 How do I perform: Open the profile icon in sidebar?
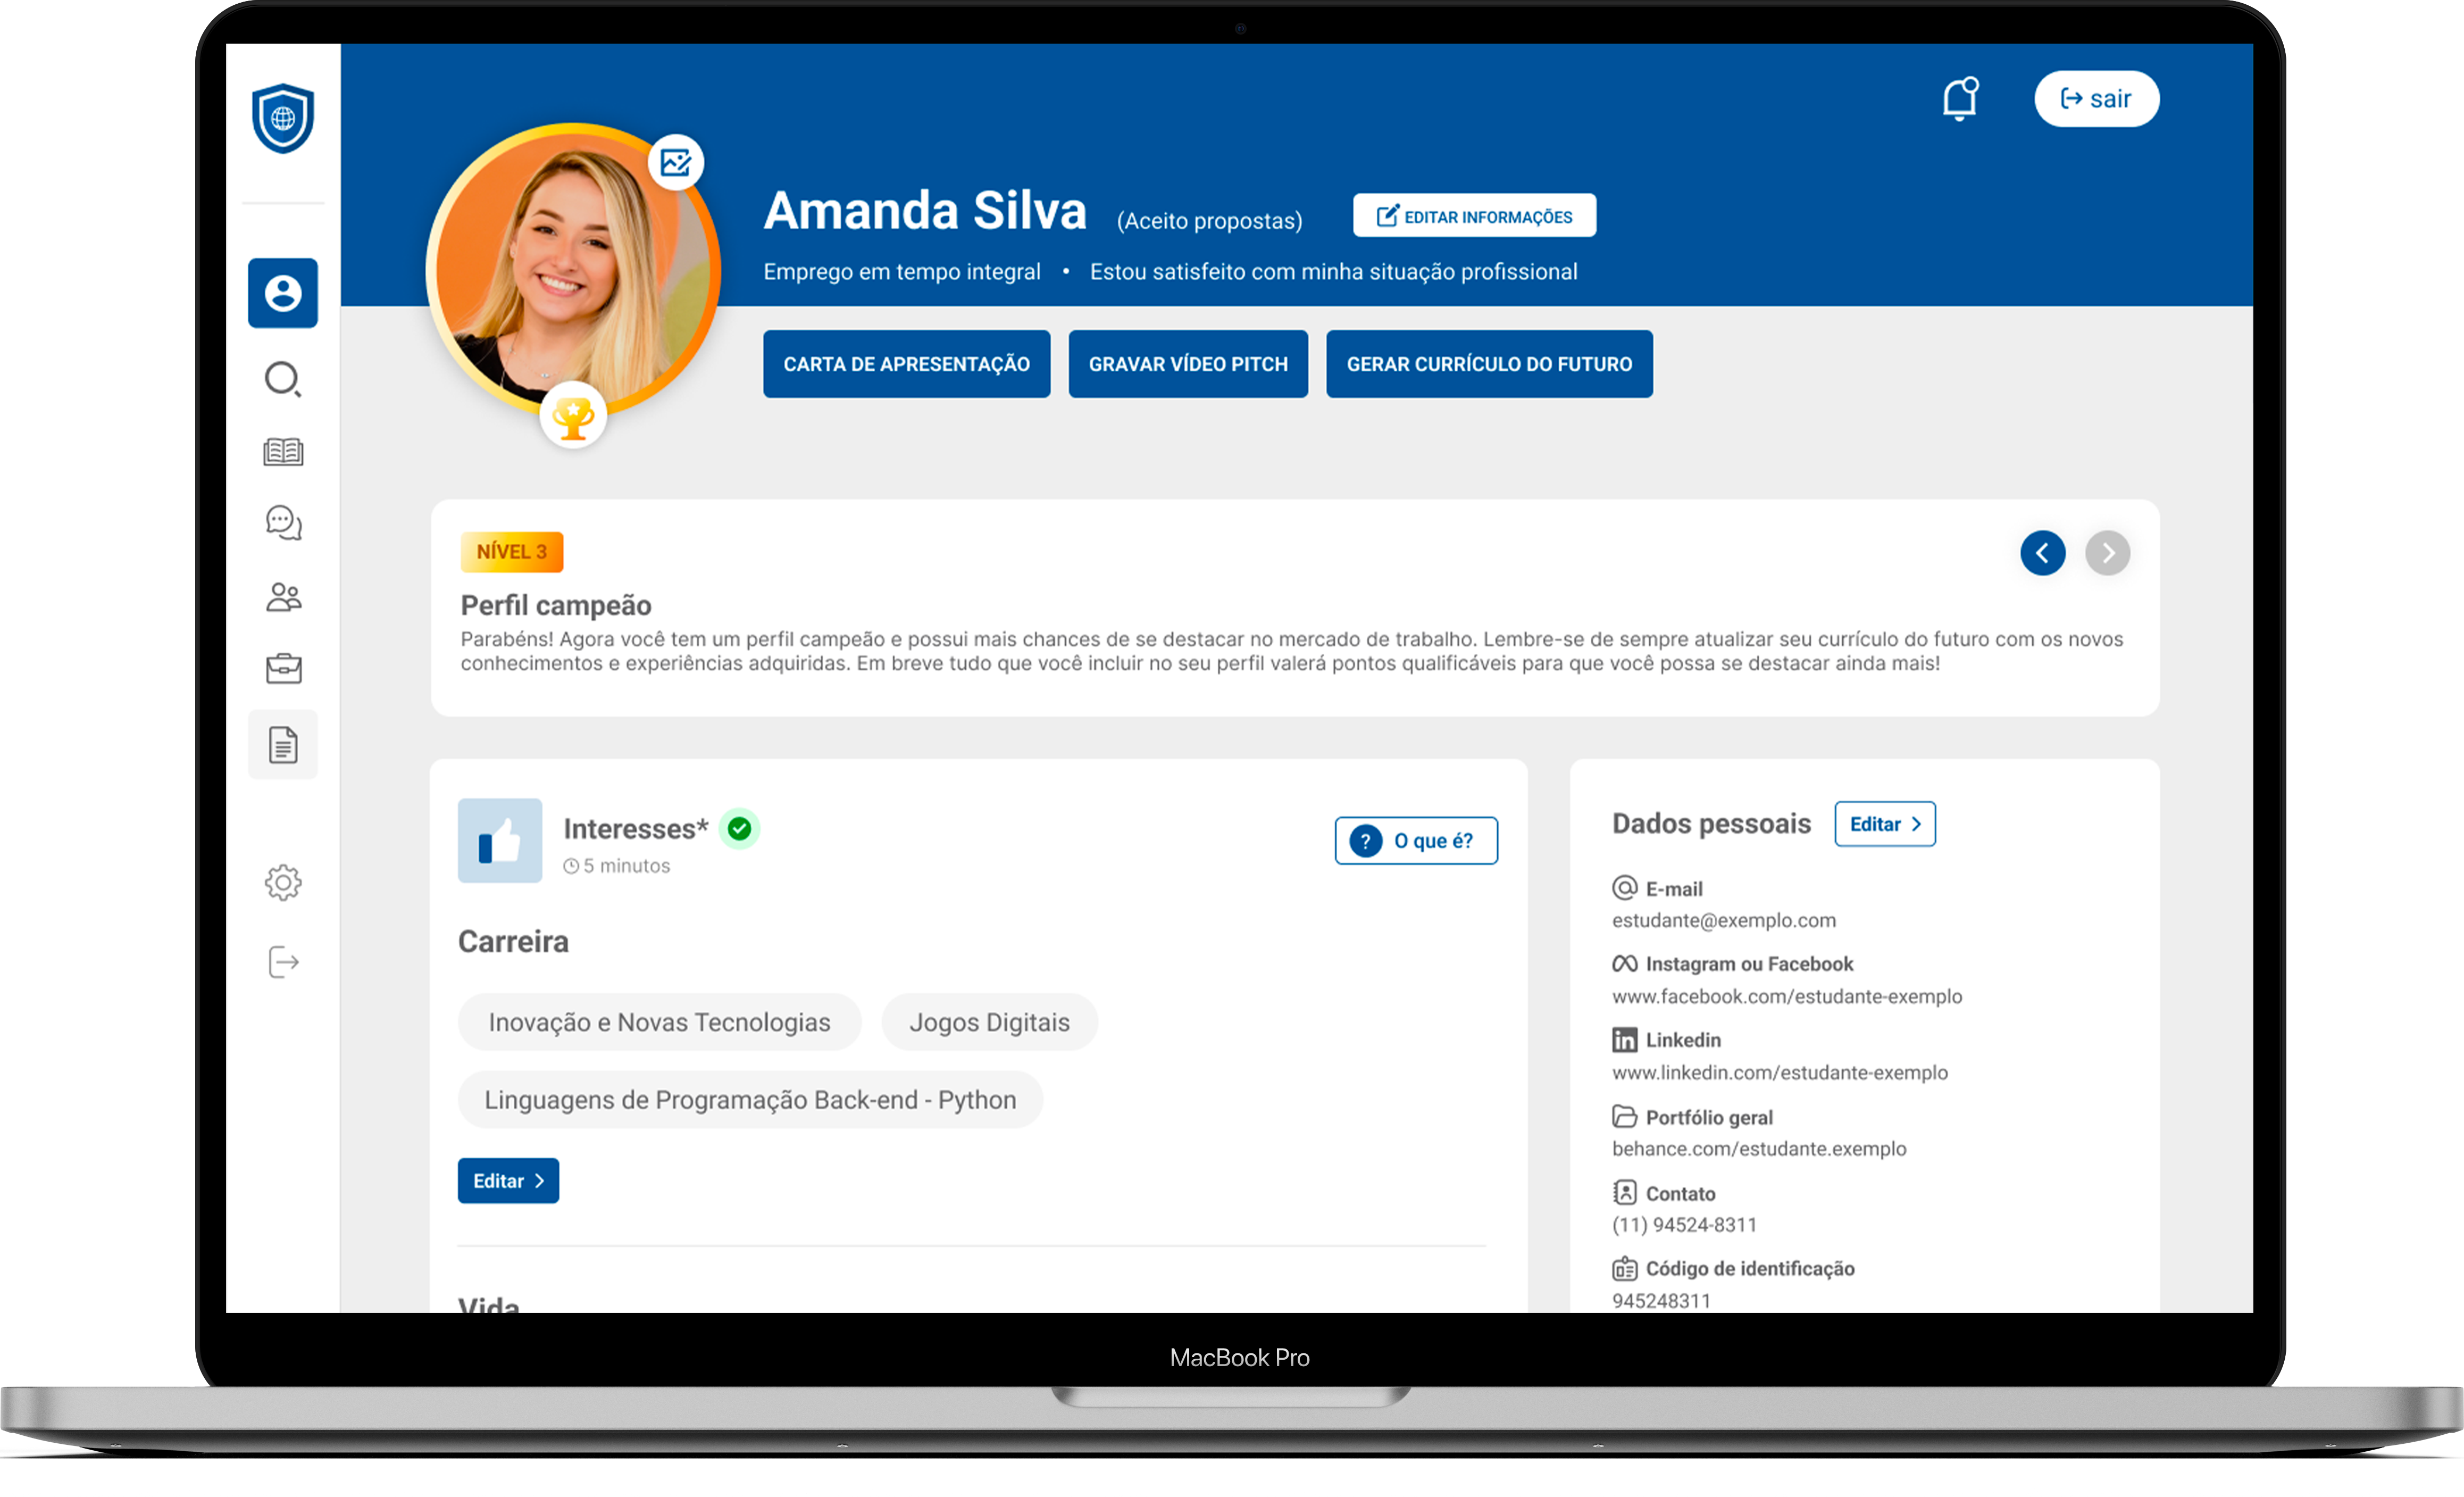pos(283,293)
